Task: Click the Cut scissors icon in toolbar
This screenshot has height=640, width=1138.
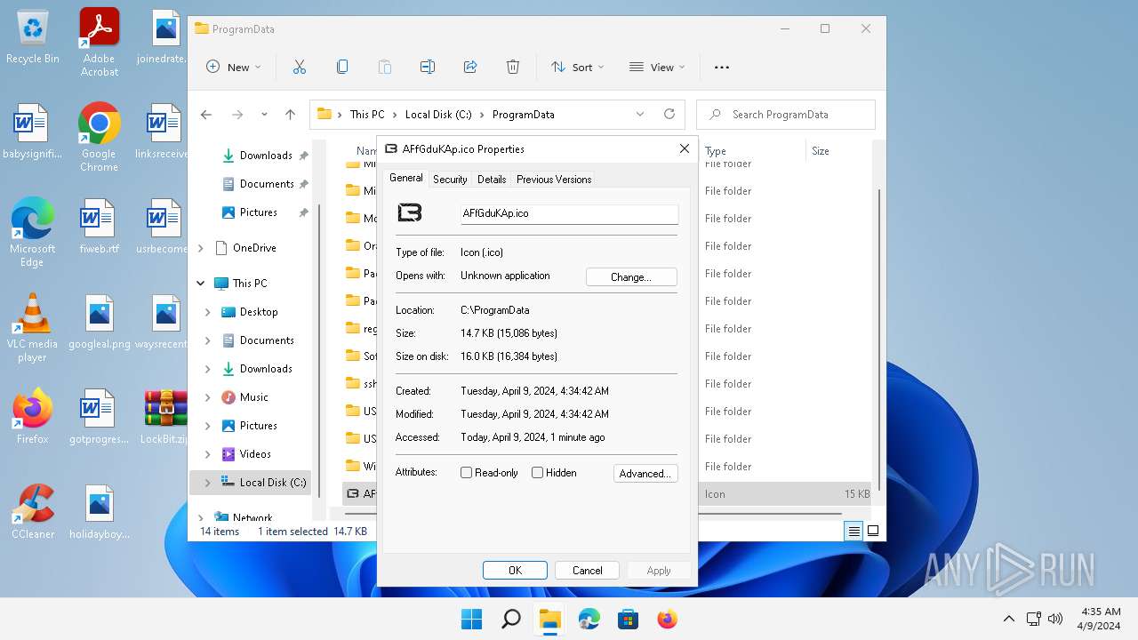Action: [x=300, y=67]
